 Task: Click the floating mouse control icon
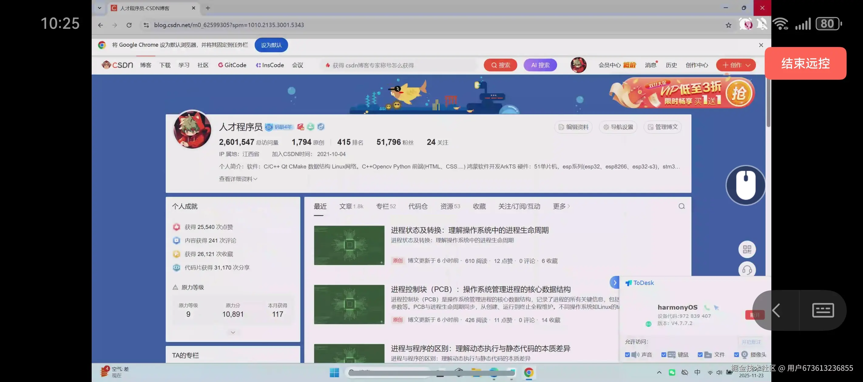[x=745, y=185]
